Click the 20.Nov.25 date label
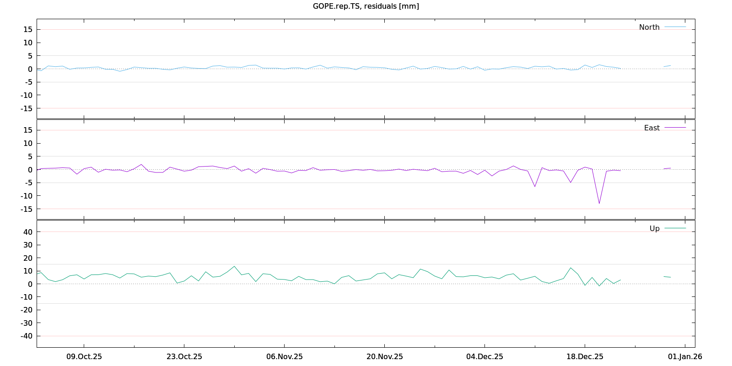732x366 pixels. tap(385, 357)
